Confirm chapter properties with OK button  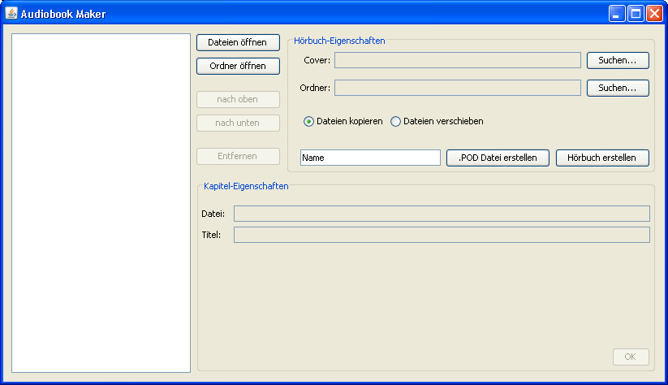tap(630, 357)
